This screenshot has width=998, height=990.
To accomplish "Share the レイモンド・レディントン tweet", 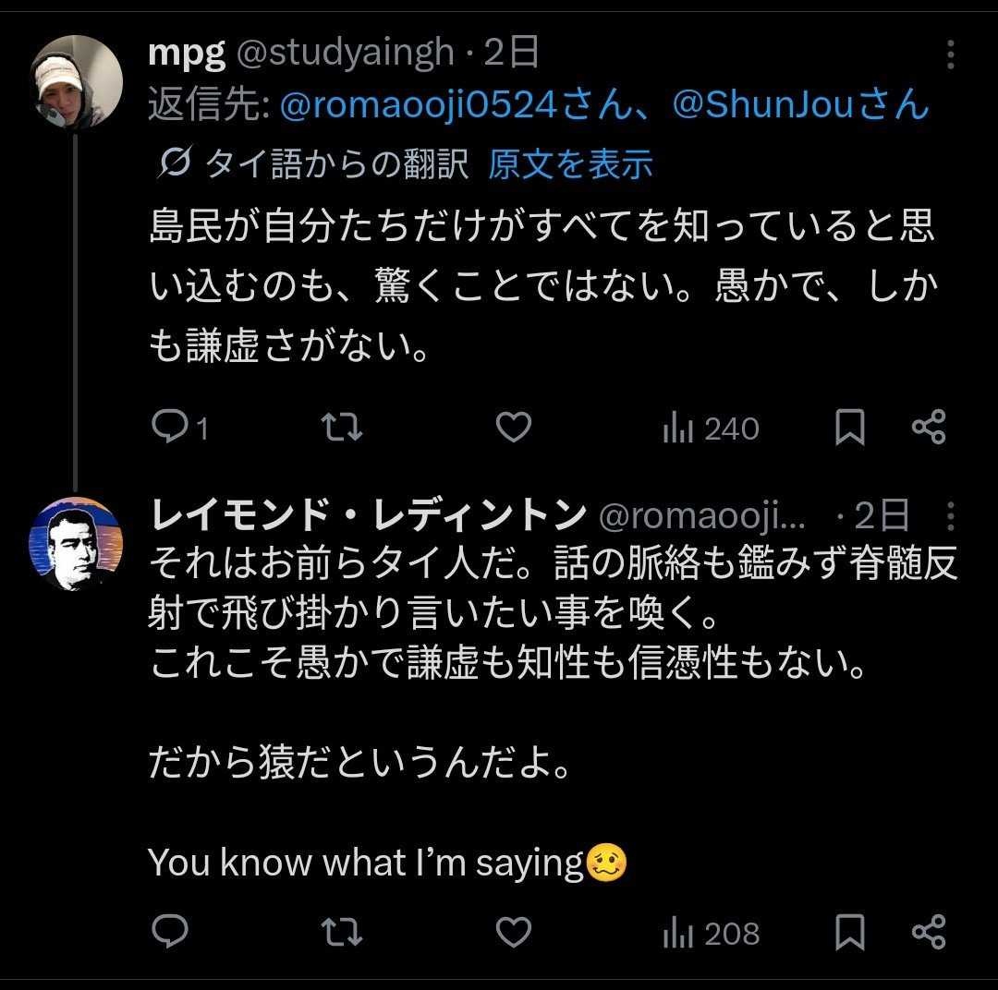I will pos(928,933).
